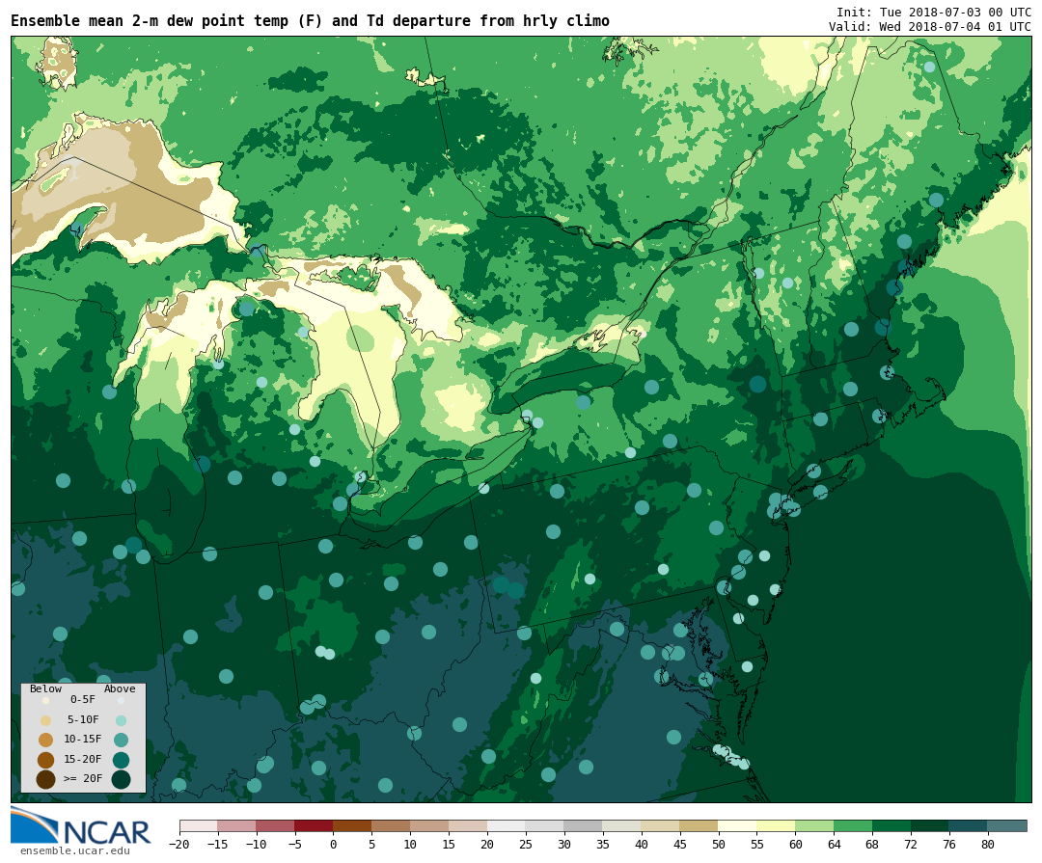The width and height of the screenshot is (1042, 863).
Task: Click the '15-20F' legend label
Action: pos(82,759)
